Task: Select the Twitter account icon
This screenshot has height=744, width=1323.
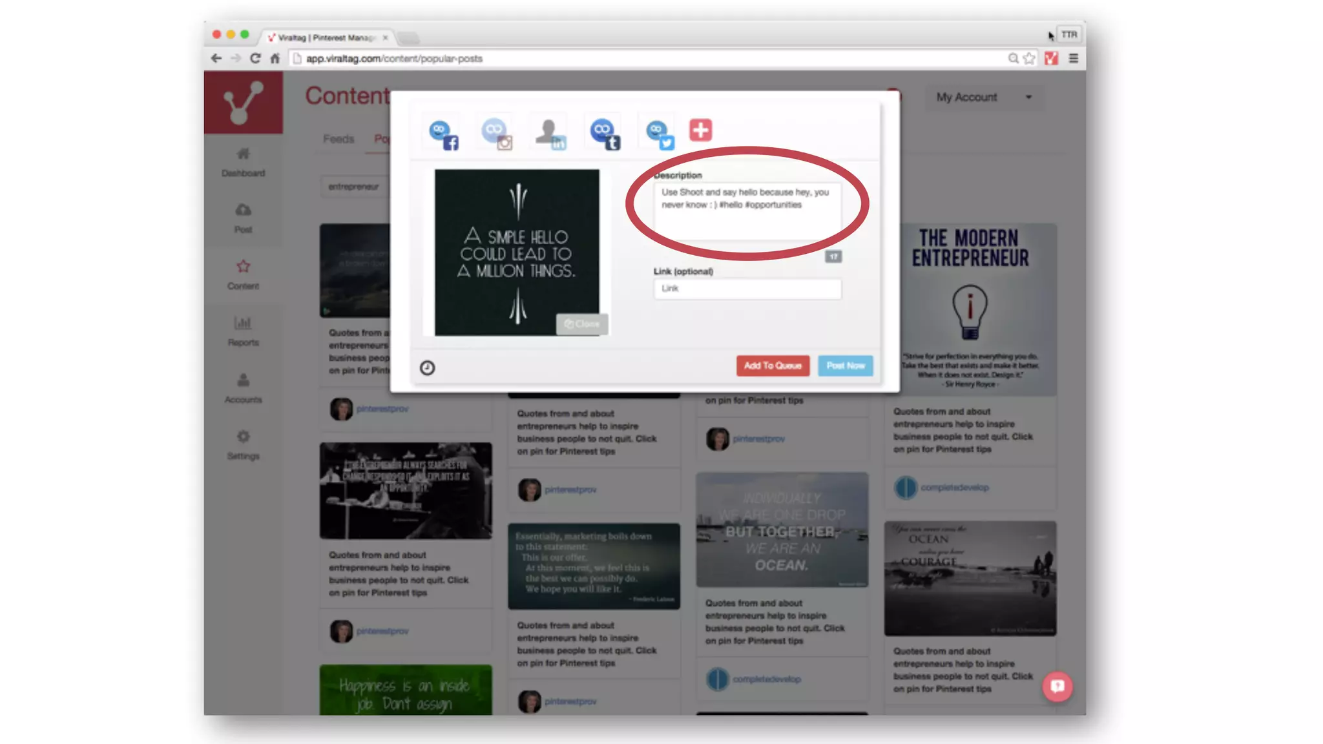Action: (x=659, y=134)
